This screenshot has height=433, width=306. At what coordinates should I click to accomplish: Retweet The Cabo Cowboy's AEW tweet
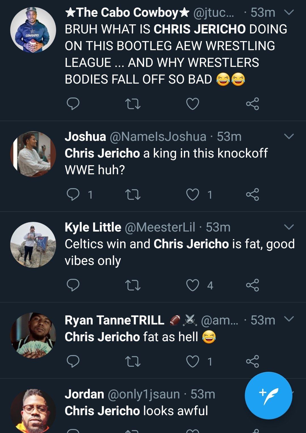(x=133, y=104)
